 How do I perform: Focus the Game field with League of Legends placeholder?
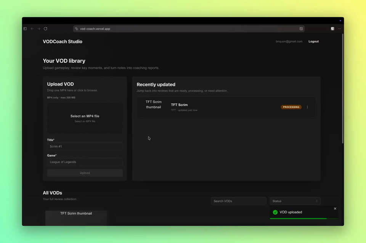[x=85, y=162]
